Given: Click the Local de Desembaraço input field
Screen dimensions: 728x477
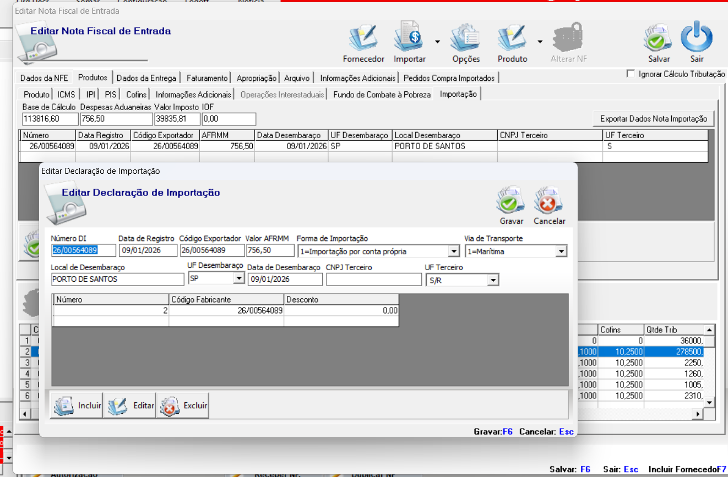Looking at the screenshot, I should point(117,279).
